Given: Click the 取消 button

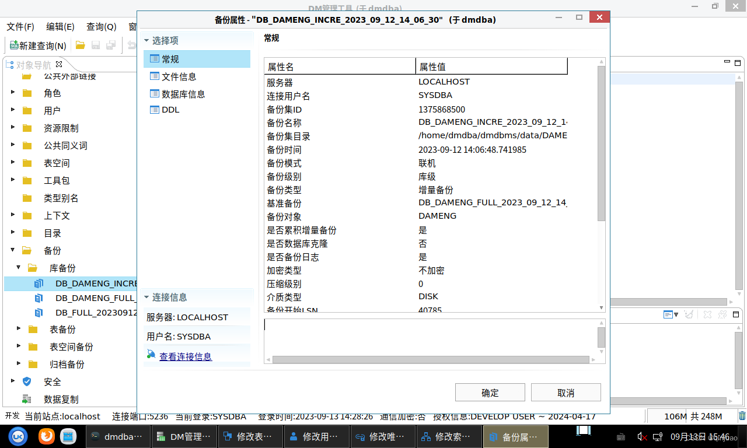Looking at the screenshot, I should 566,393.
